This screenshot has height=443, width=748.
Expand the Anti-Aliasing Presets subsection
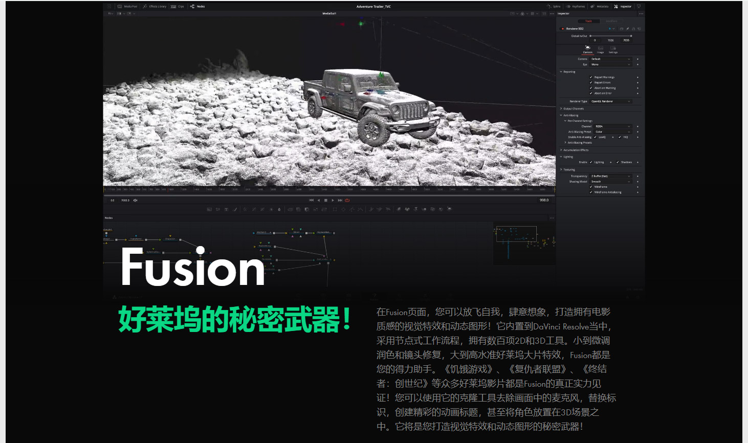click(565, 143)
